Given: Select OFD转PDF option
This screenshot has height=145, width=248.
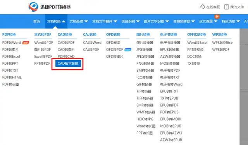Looking at the screenshot, I should [115, 50].
